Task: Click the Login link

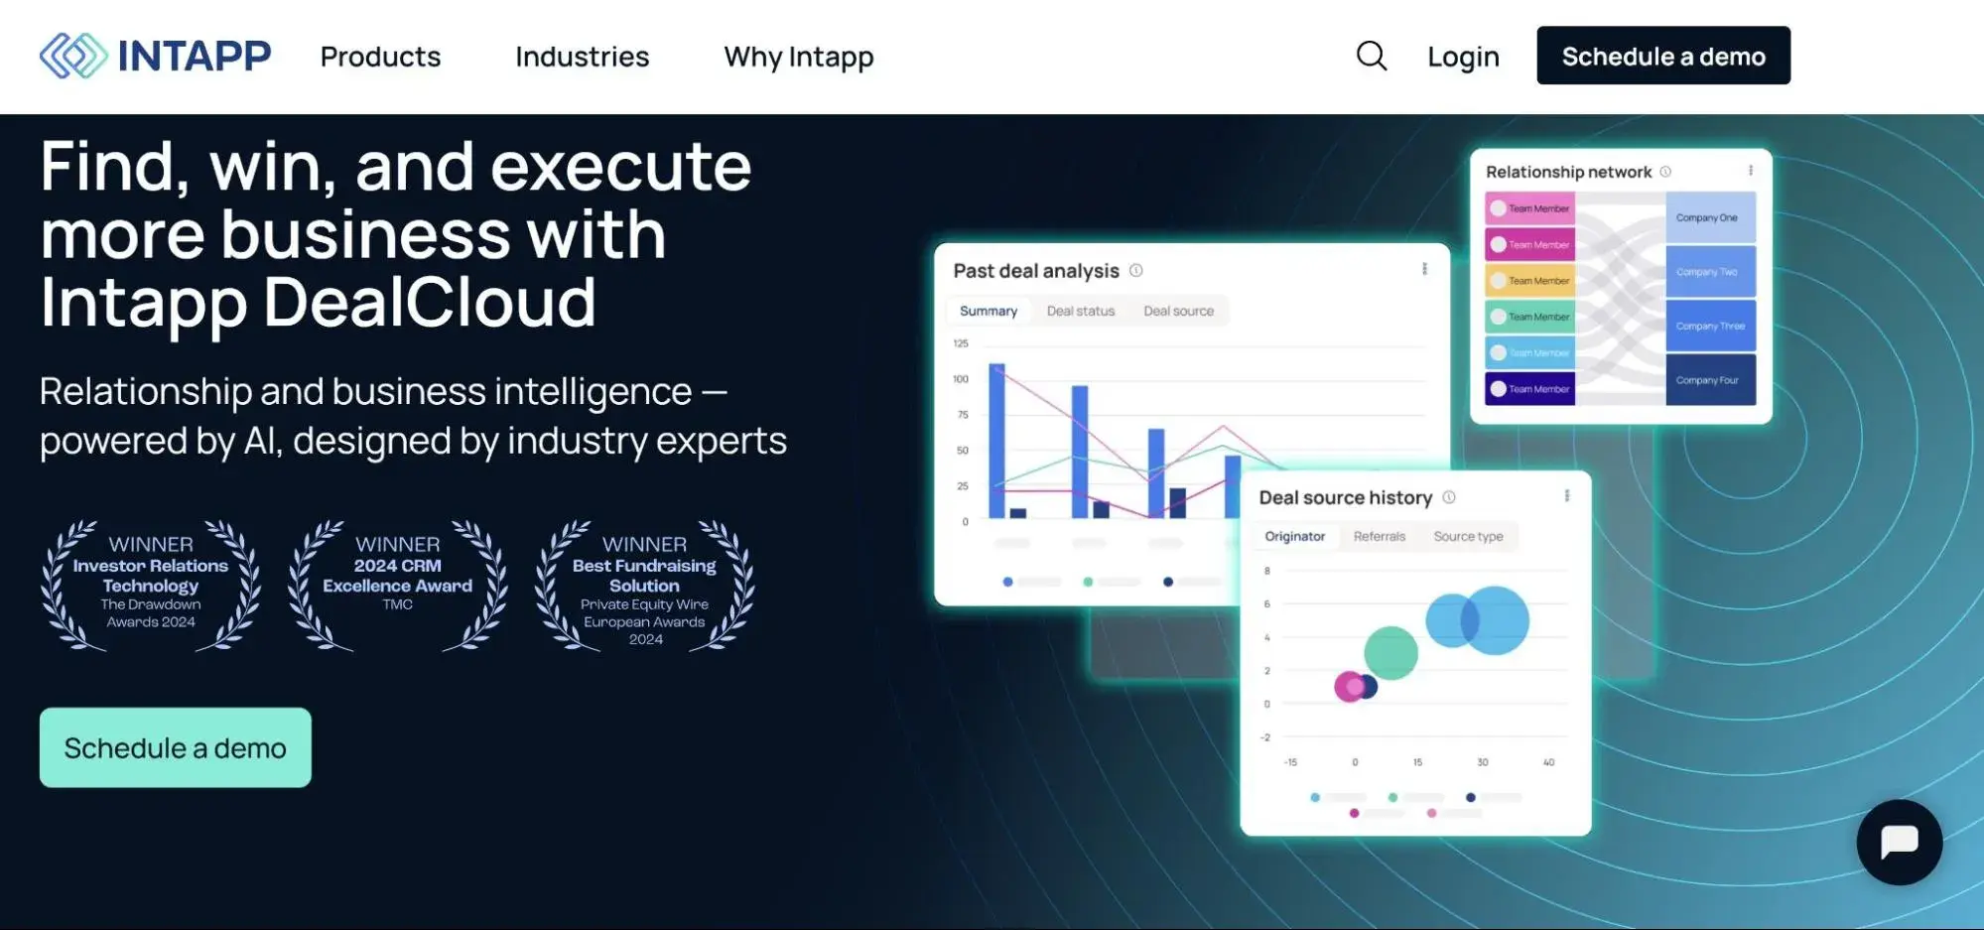Action: (1462, 56)
